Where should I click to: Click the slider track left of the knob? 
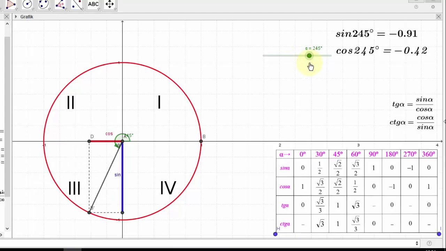pos(285,56)
